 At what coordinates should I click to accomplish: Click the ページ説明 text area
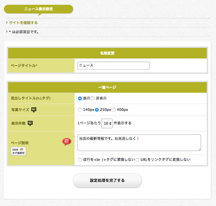pyautogui.click(x=139, y=143)
